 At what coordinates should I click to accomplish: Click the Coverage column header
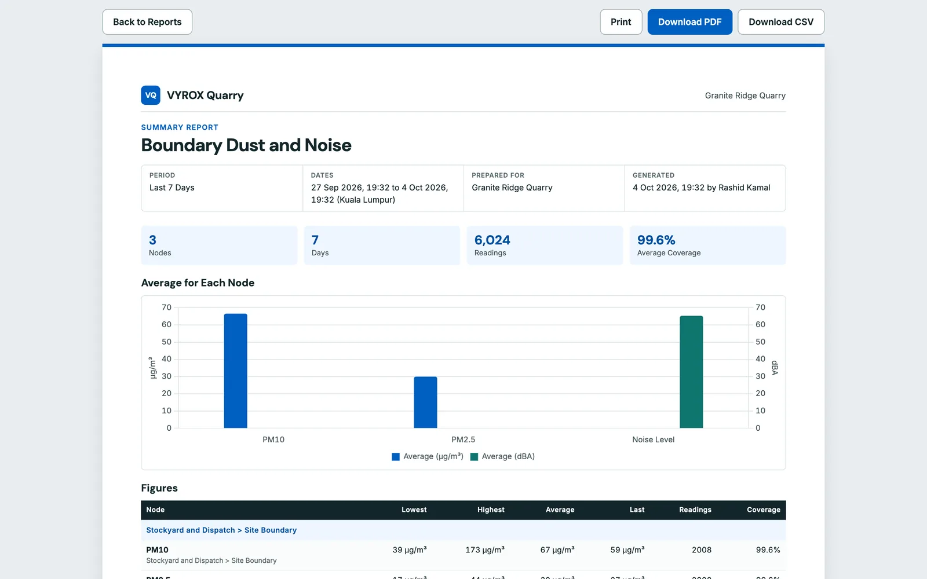point(764,510)
